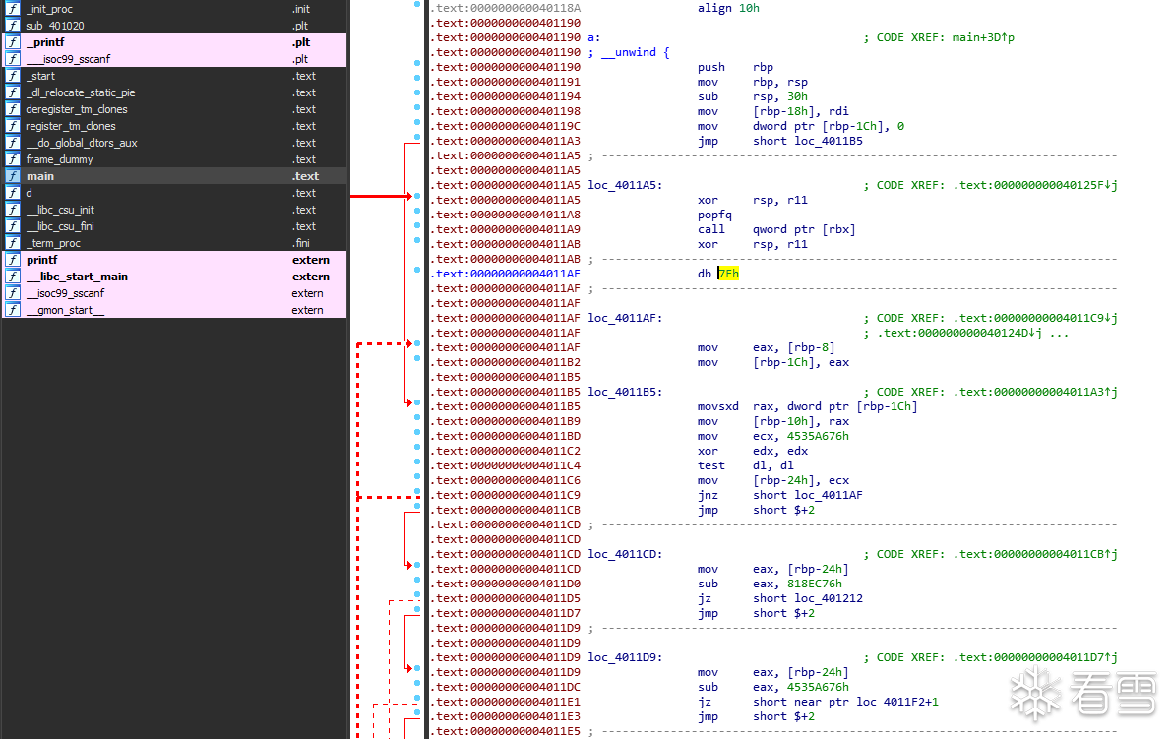
Task: Click .init segment cell for _init_proc
Action: click(300, 9)
